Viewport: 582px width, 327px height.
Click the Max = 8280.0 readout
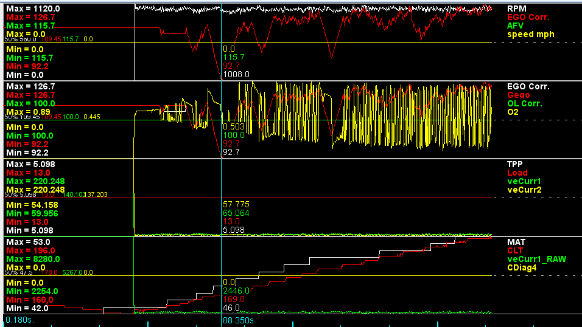pyautogui.click(x=33, y=259)
